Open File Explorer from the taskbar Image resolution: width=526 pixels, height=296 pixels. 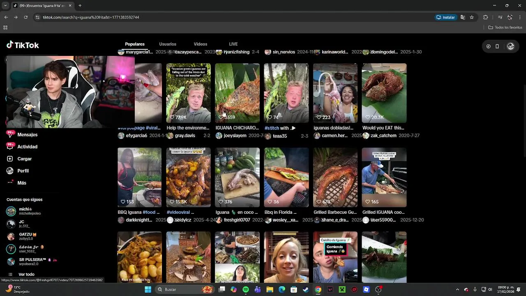tap(270, 289)
